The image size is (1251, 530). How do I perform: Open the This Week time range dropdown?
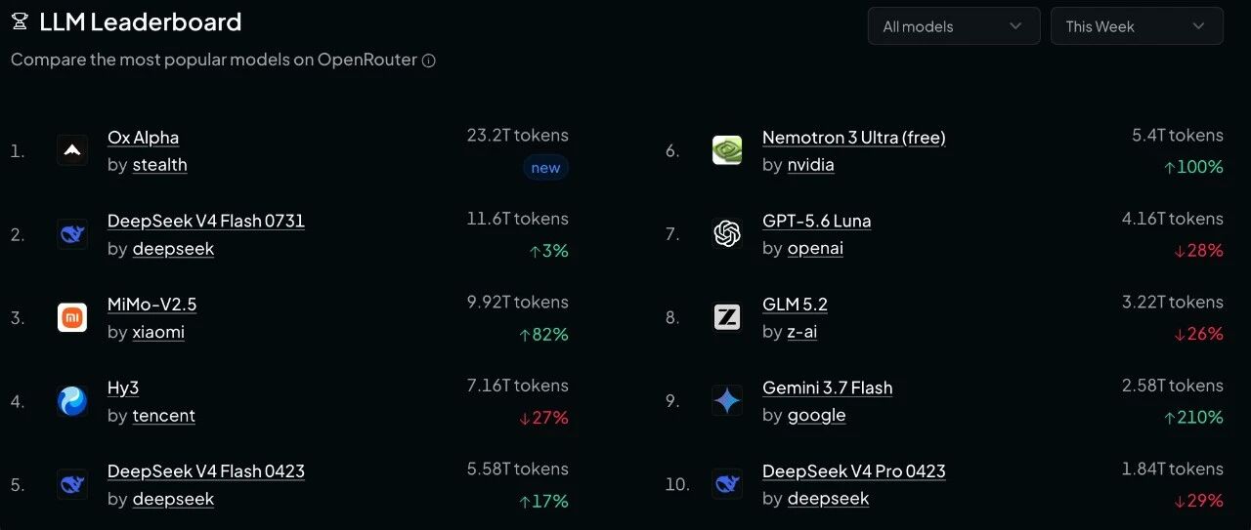click(1137, 26)
